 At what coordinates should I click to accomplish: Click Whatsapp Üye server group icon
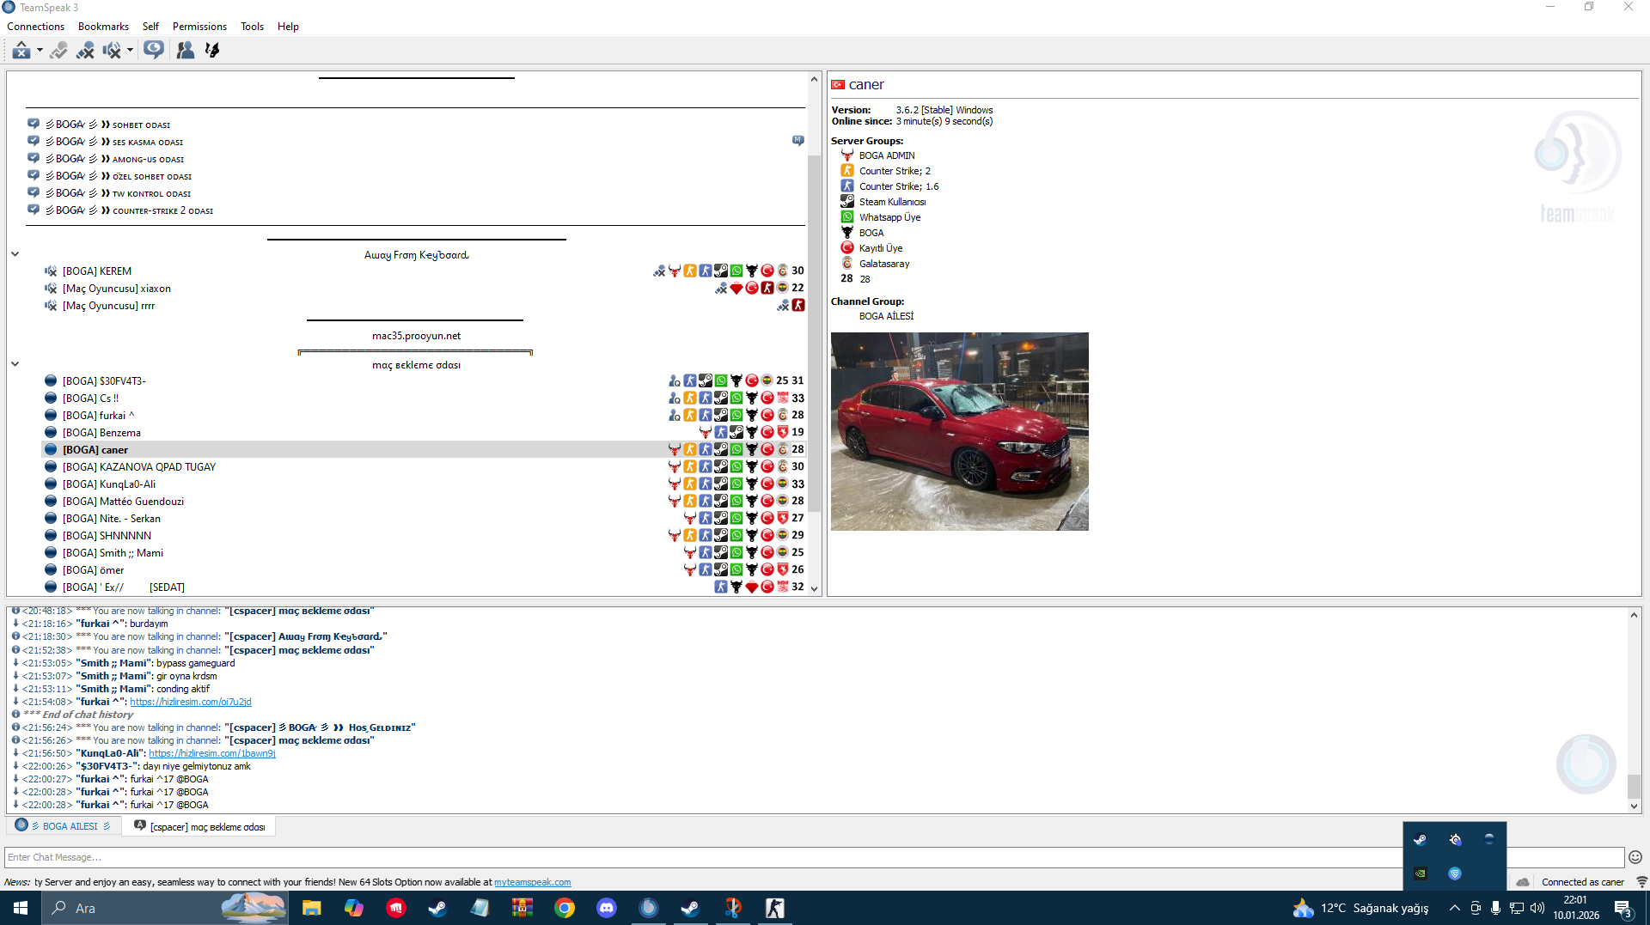pyautogui.click(x=847, y=217)
